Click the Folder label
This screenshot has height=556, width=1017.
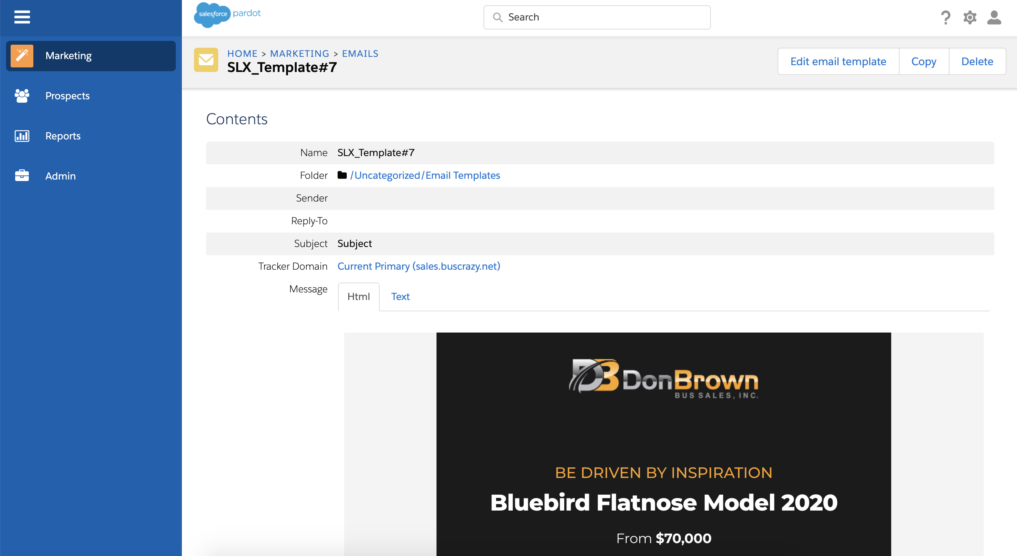314,176
